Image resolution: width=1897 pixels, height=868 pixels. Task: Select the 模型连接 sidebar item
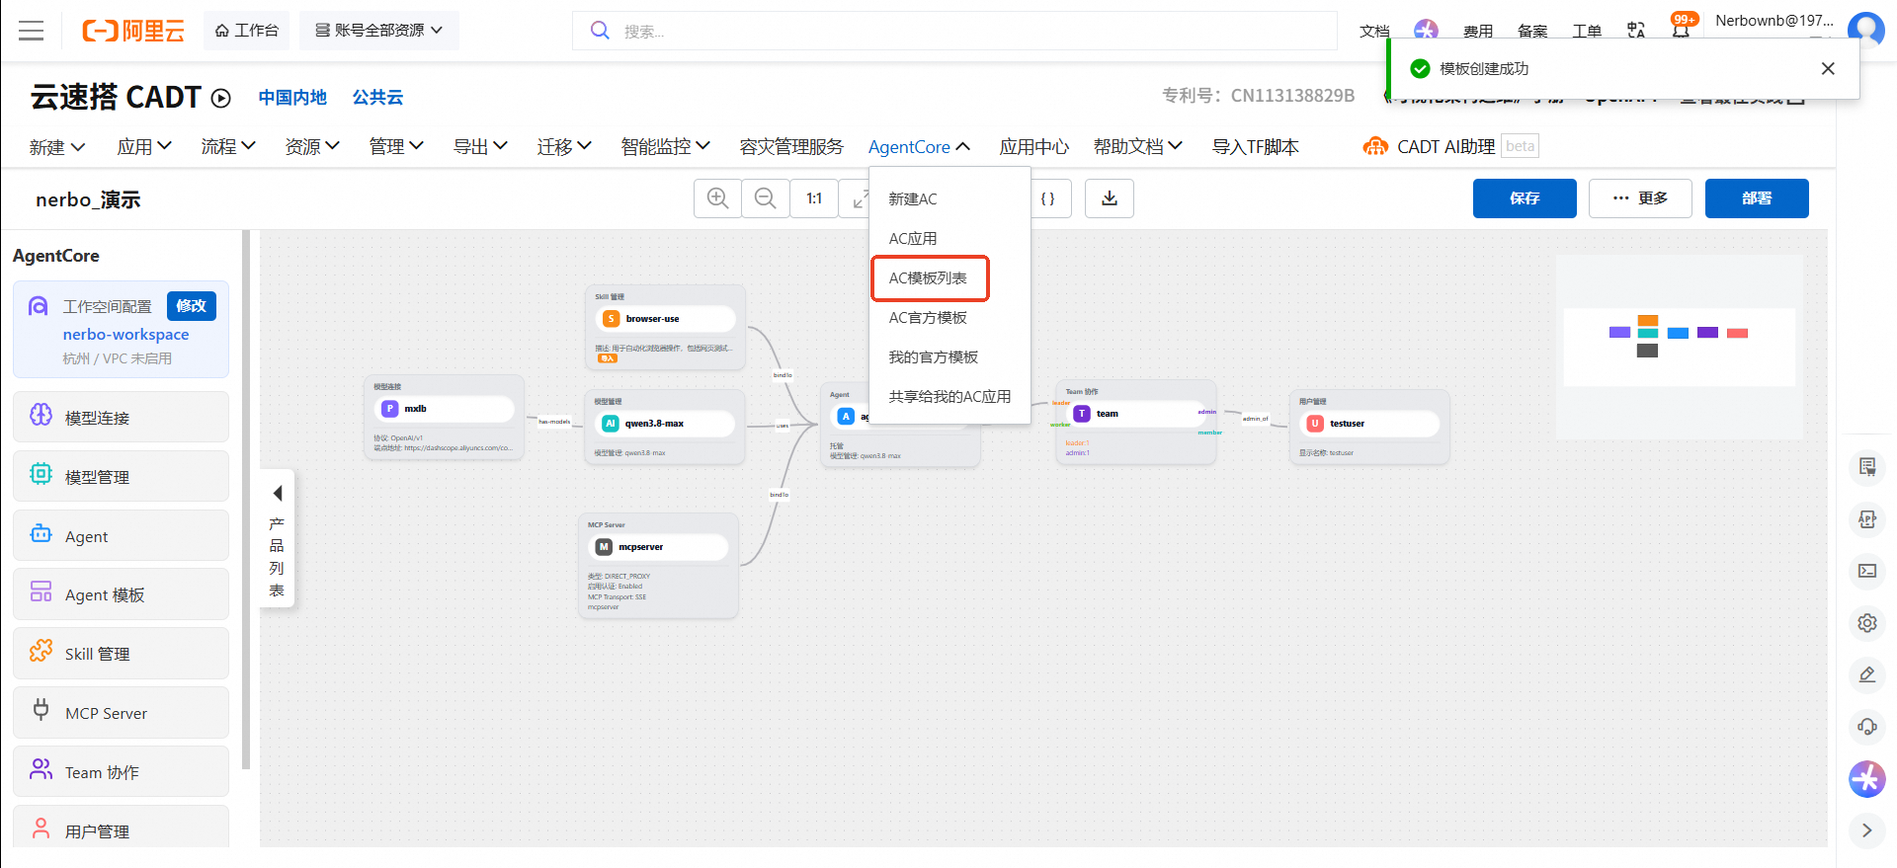(x=121, y=418)
